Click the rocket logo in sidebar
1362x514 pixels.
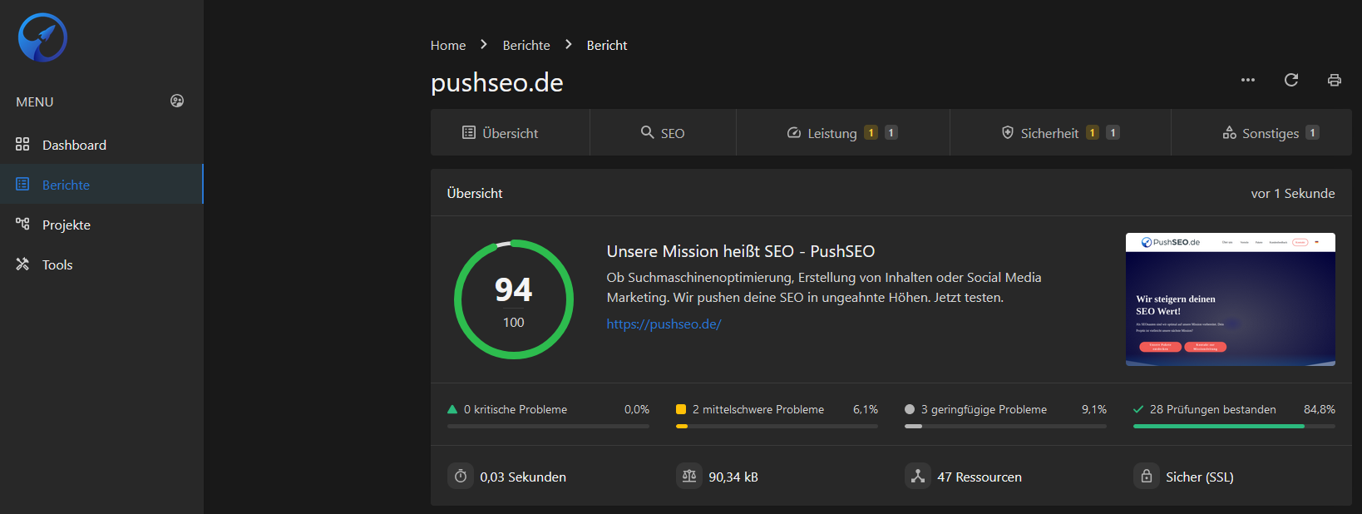tap(42, 37)
